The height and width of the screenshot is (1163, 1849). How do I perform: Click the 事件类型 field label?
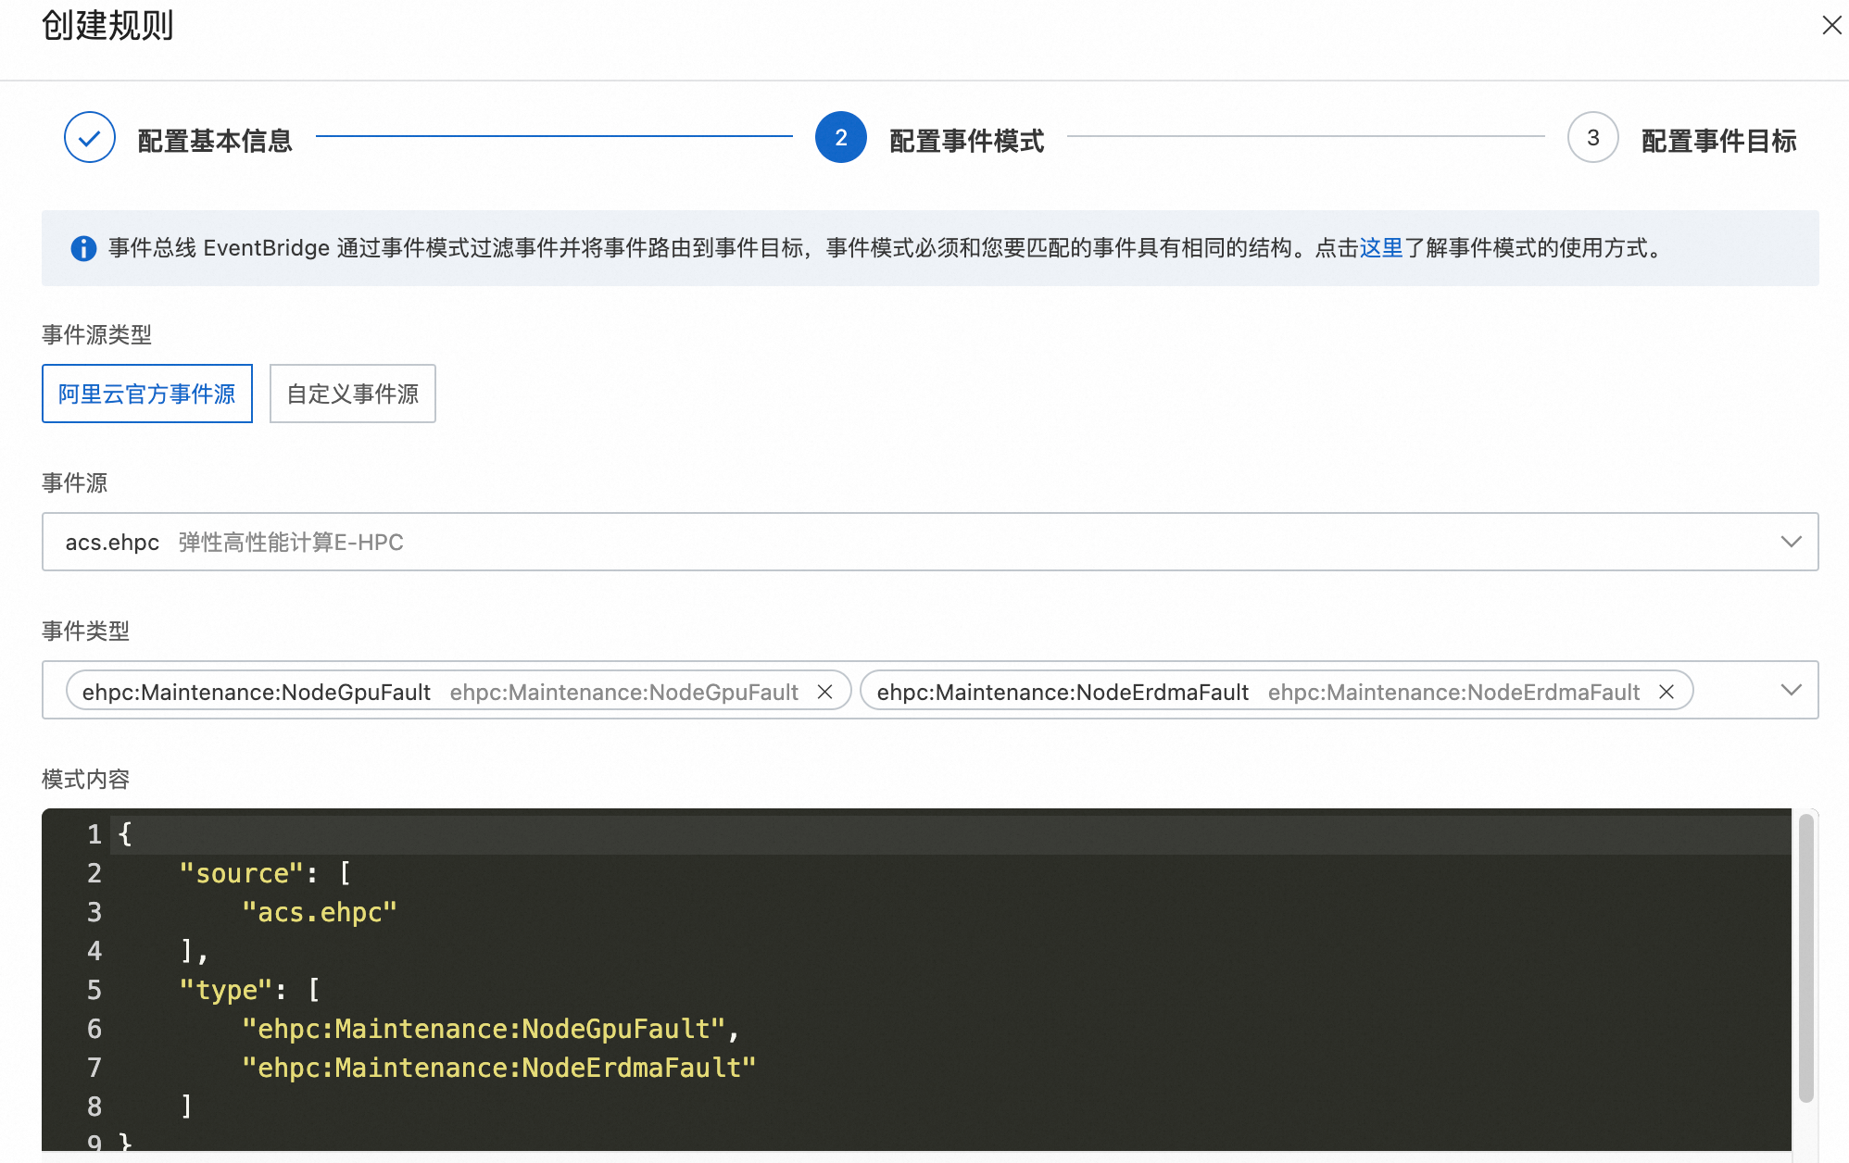(x=86, y=631)
